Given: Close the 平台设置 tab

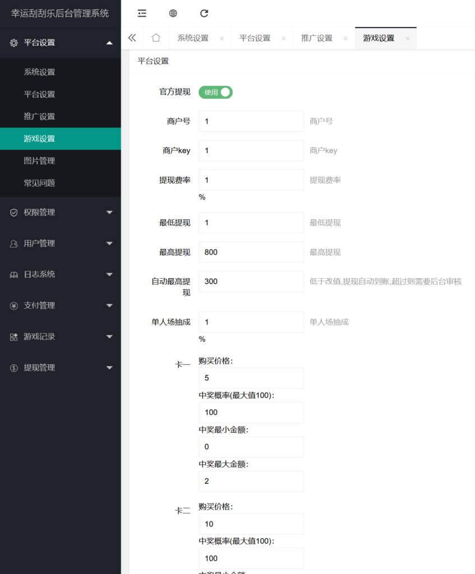Looking at the screenshot, I should click(285, 38).
